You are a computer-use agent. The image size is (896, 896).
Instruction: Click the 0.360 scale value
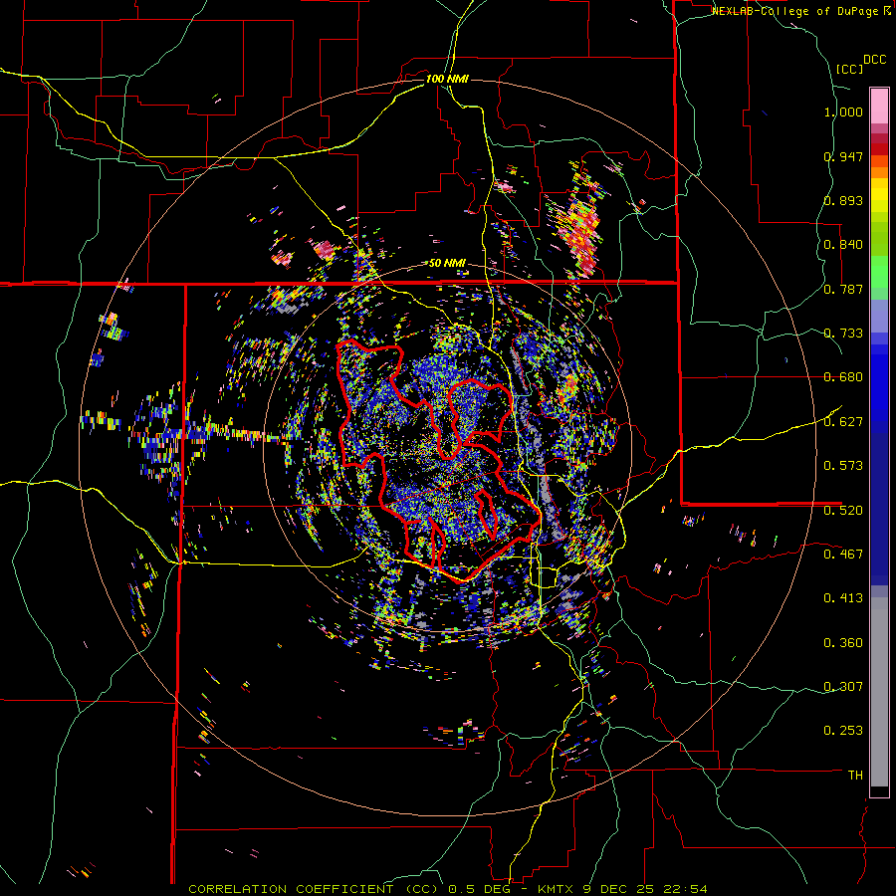tap(843, 642)
